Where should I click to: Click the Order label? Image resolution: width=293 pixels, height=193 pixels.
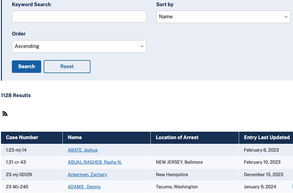tap(19, 34)
